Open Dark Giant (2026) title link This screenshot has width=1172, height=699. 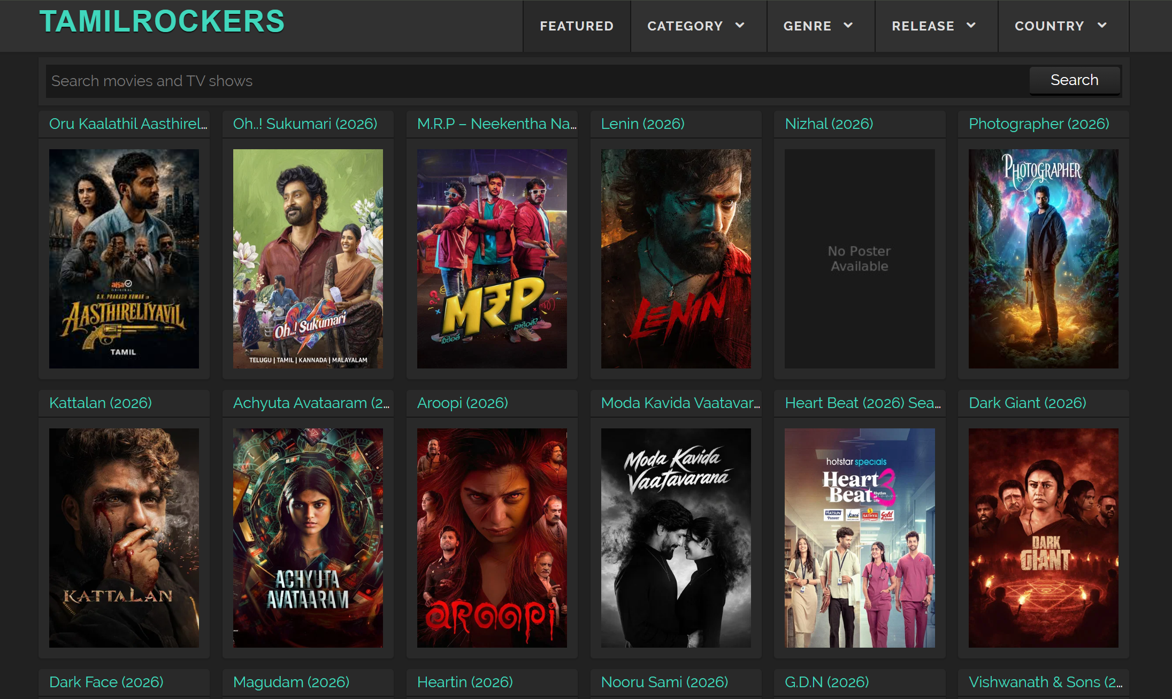tap(1028, 403)
